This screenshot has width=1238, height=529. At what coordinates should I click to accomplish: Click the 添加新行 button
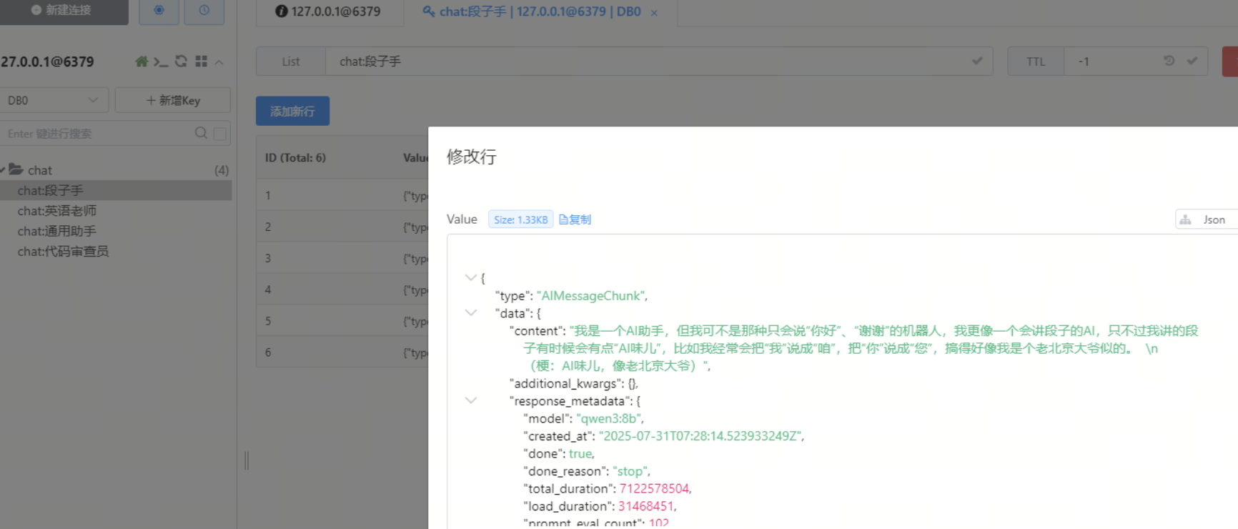[292, 111]
